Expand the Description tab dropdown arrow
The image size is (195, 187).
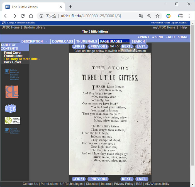(47, 41)
